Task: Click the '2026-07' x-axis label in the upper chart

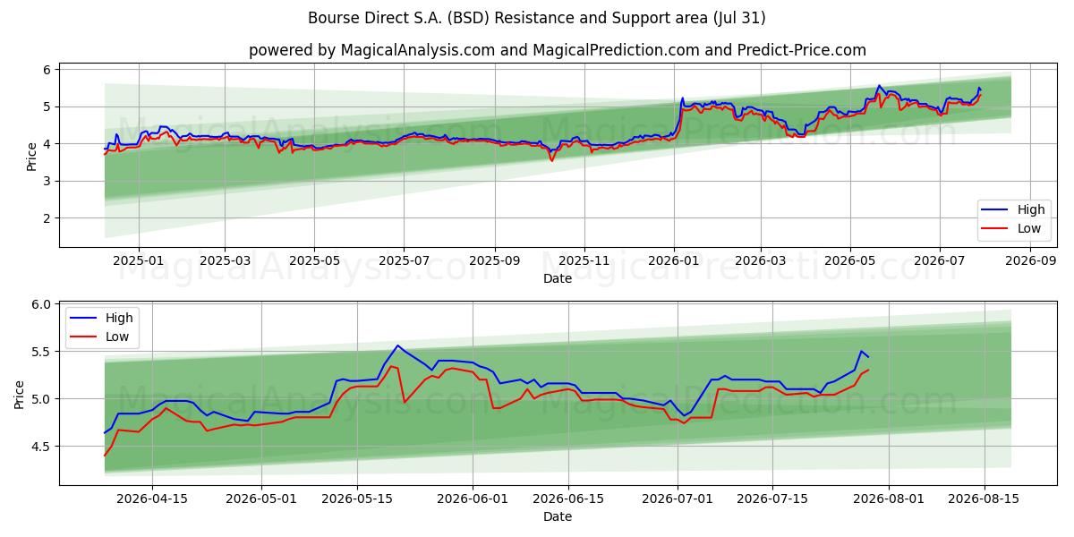Action: tap(940, 260)
